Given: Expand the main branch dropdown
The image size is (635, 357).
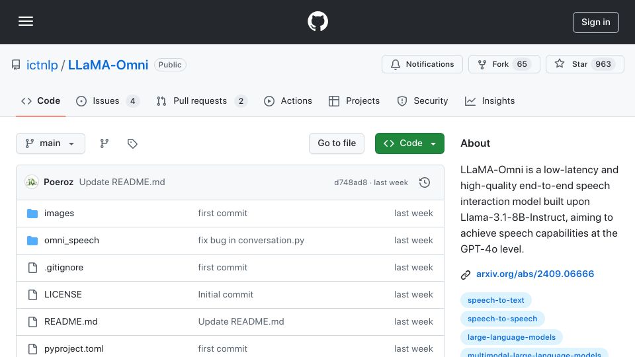Looking at the screenshot, I should click(x=51, y=143).
